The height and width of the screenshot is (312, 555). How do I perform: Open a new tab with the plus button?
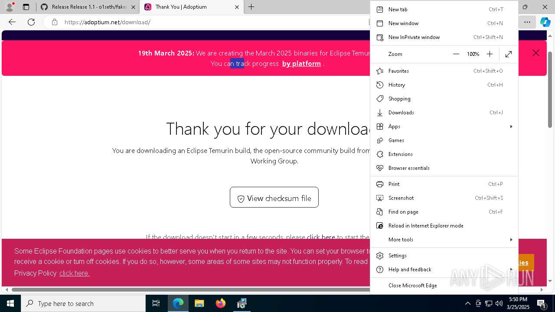coord(251,7)
